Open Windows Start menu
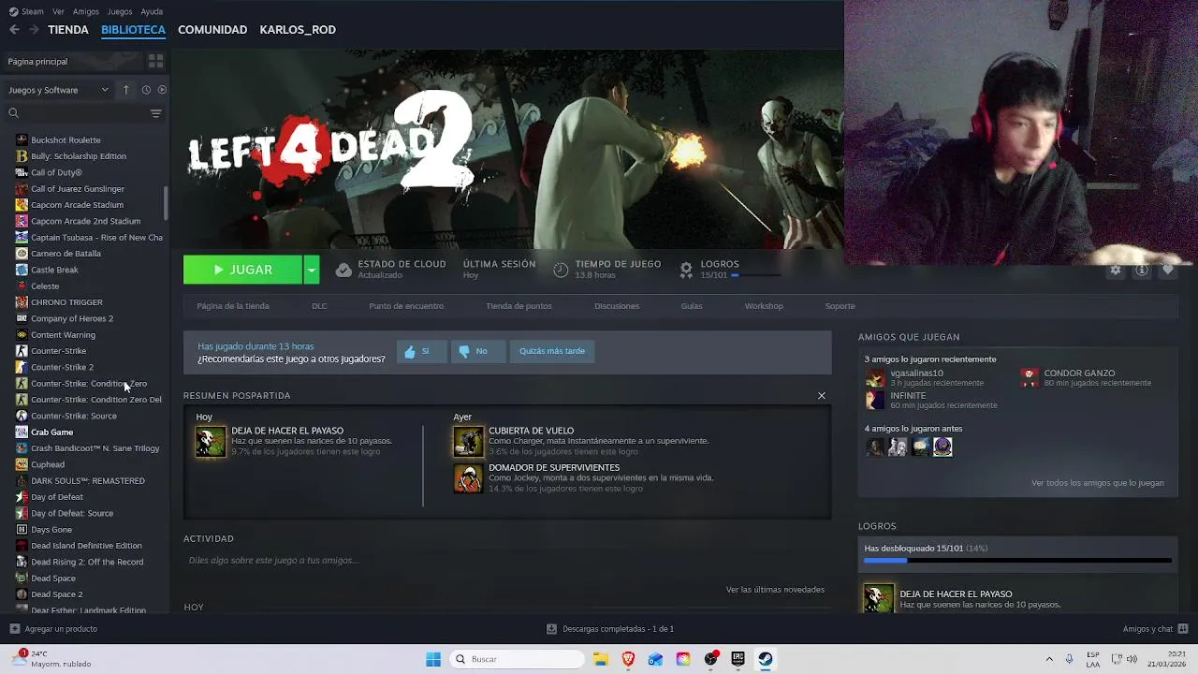 pos(433,659)
